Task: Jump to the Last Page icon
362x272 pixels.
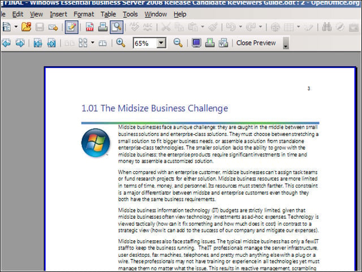Action: tap(51, 43)
